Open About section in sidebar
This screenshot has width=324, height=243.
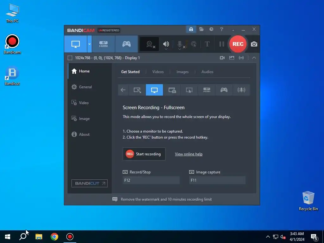click(90, 134)
